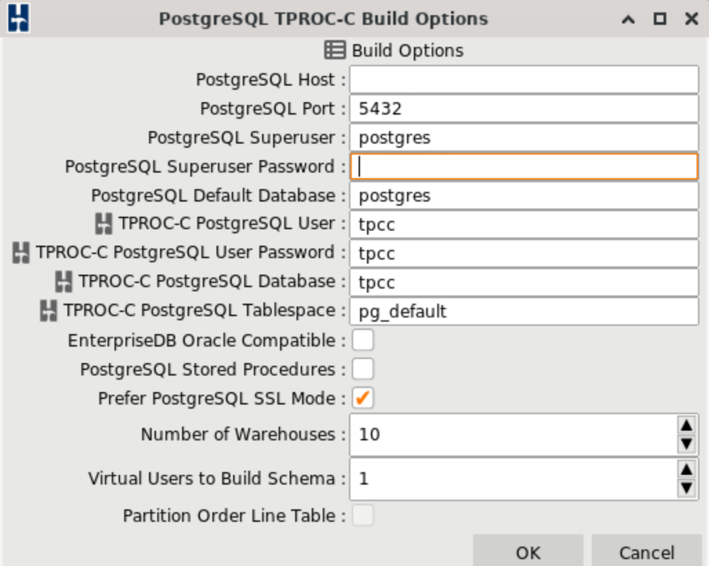
Task: Increase Number of Warehouses with up arrow
Action: point(686,424)
